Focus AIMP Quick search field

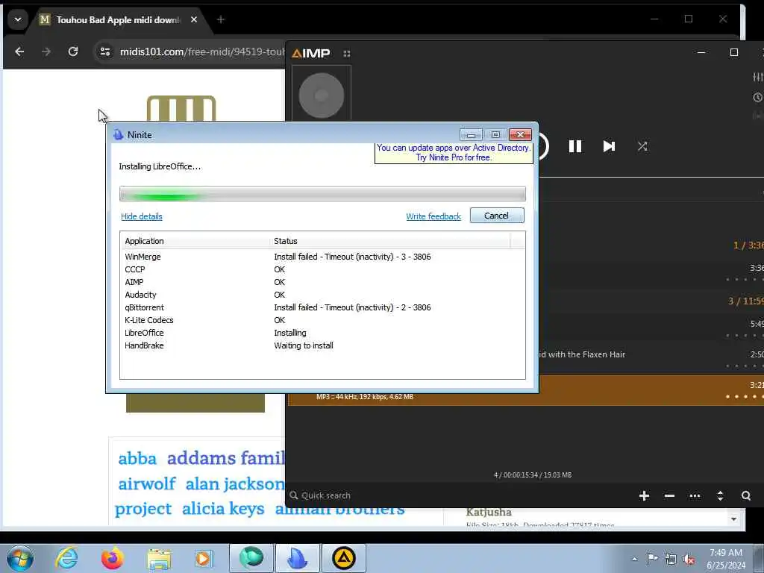click(x=325, y=495)
